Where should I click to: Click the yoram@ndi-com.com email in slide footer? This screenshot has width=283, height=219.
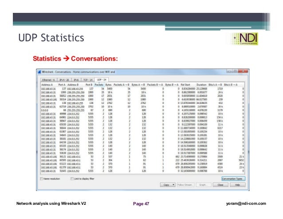(x=246, y=203)
